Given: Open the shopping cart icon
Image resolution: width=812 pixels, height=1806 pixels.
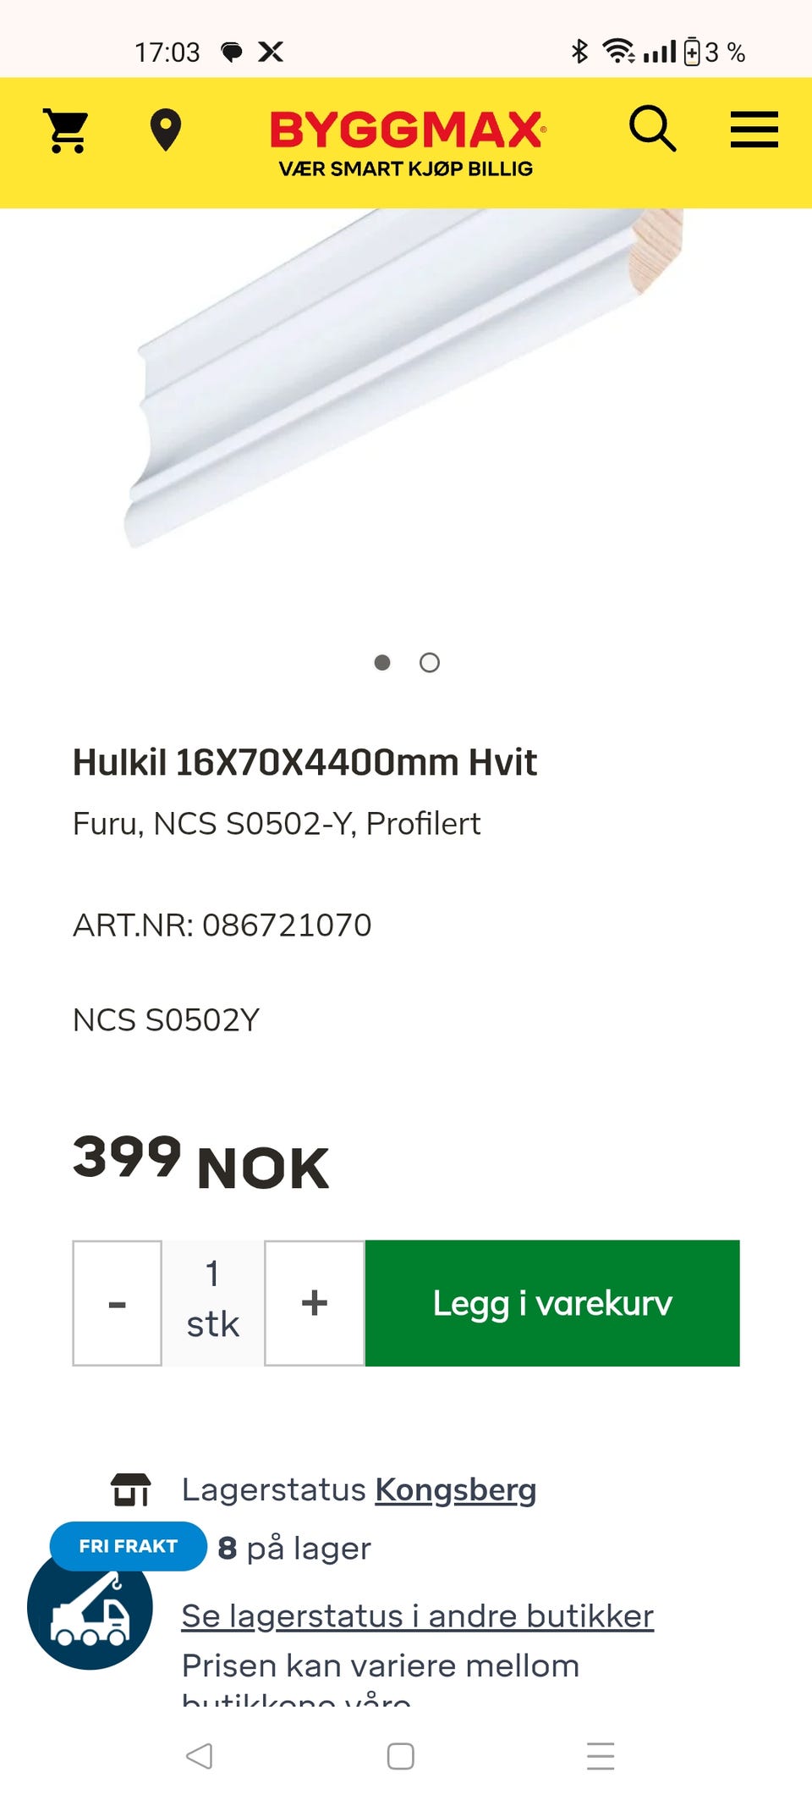Looking at the screenshot, I should tap(66, 131).
